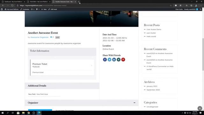Open comments bubble in admin bar

38,9
